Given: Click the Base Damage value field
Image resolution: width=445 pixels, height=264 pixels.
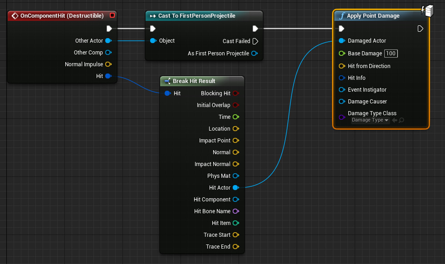Looking at the screenshot, I should (391, 54).
